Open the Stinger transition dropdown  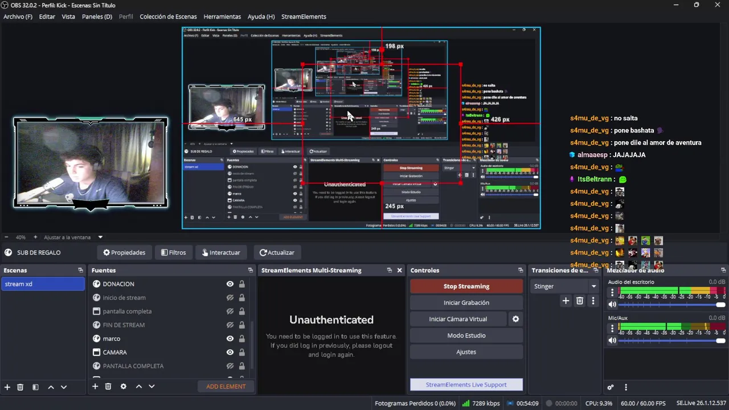point(565,286)
